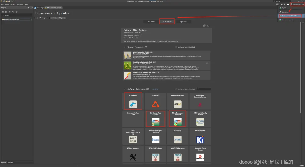Toggle Software Extensions 'Purchased but not installed' checkbox
305x167 pixels.
tap(176, 89)
